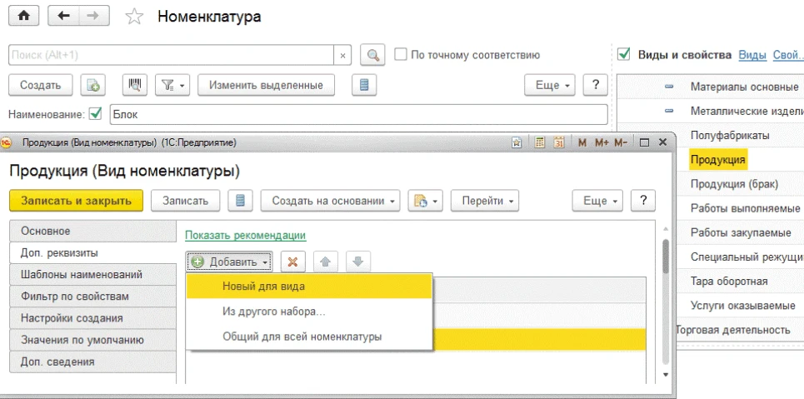This screenshot has width=804, height=399.
Task: Move attribute up with arrow icon
Action: coord(326,262)
